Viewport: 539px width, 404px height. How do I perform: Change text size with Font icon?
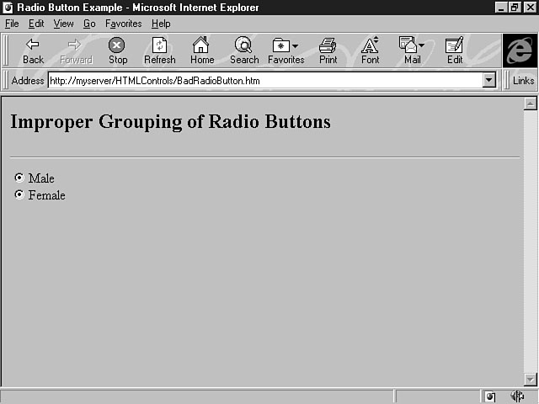(370, 45)
